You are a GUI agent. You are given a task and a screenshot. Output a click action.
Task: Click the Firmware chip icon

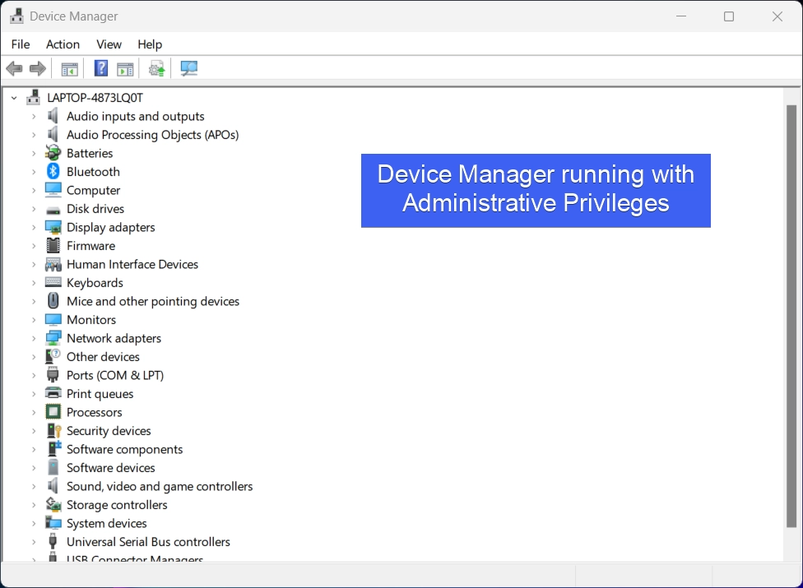click(53, 246)
